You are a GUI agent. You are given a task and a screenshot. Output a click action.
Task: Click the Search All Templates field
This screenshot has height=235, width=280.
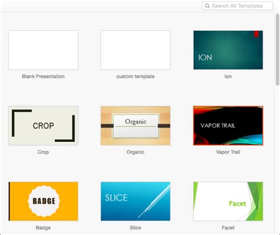[237, 6]
